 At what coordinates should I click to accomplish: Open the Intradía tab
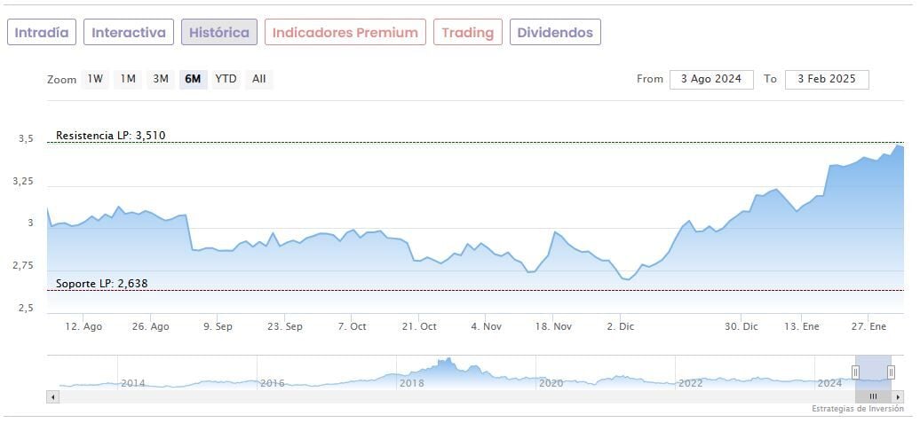pyautogui.click(x=42, y=33)
